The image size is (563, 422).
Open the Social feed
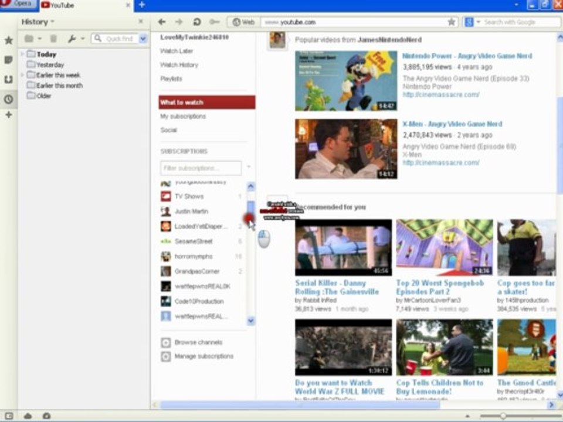pyautogui.click(x=168, y=130)
